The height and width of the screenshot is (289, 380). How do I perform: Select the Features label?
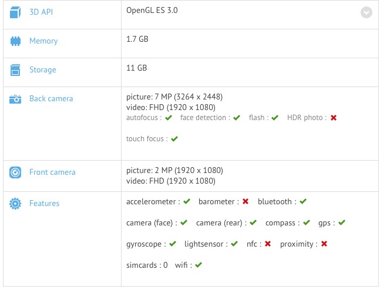tap(45, 203)
